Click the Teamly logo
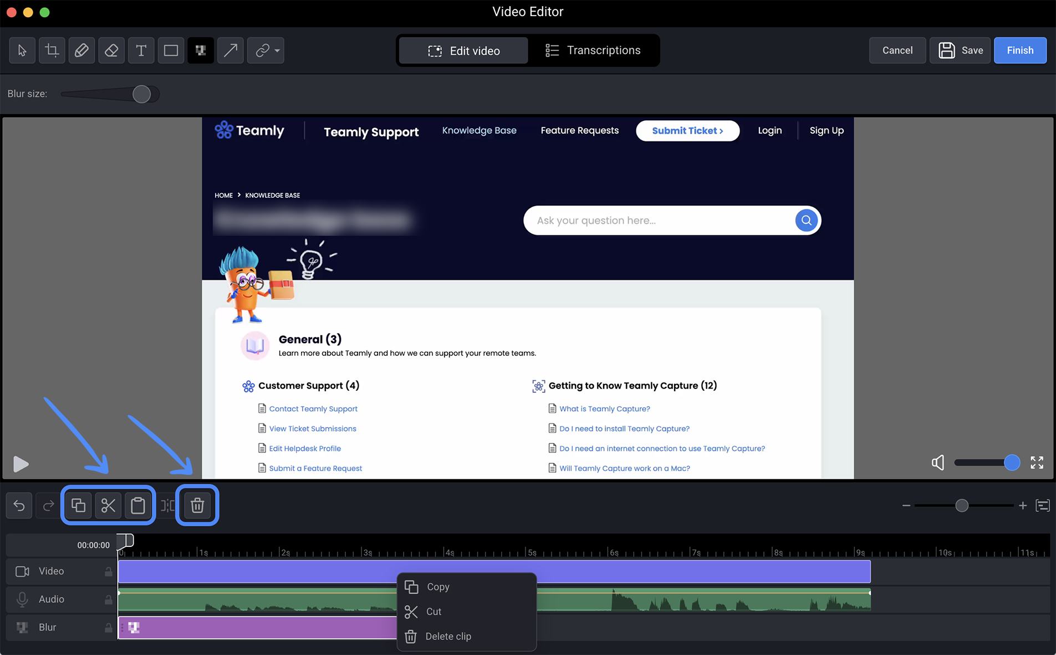1056x655 pixels. (x=249, y=131)
